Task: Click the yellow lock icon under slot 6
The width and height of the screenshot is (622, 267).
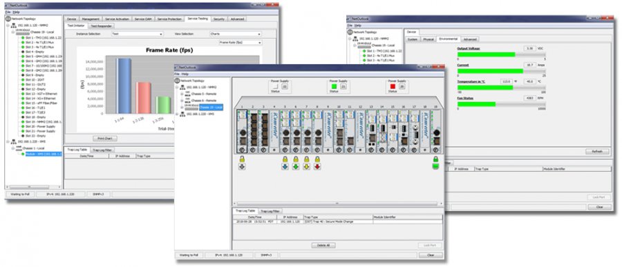Action: (x=296, y=159)
